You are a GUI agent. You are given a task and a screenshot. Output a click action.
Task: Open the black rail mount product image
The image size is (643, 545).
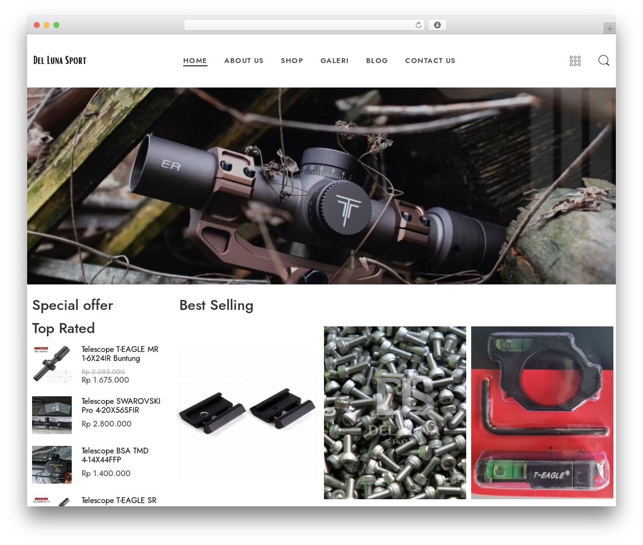(248, 412)
